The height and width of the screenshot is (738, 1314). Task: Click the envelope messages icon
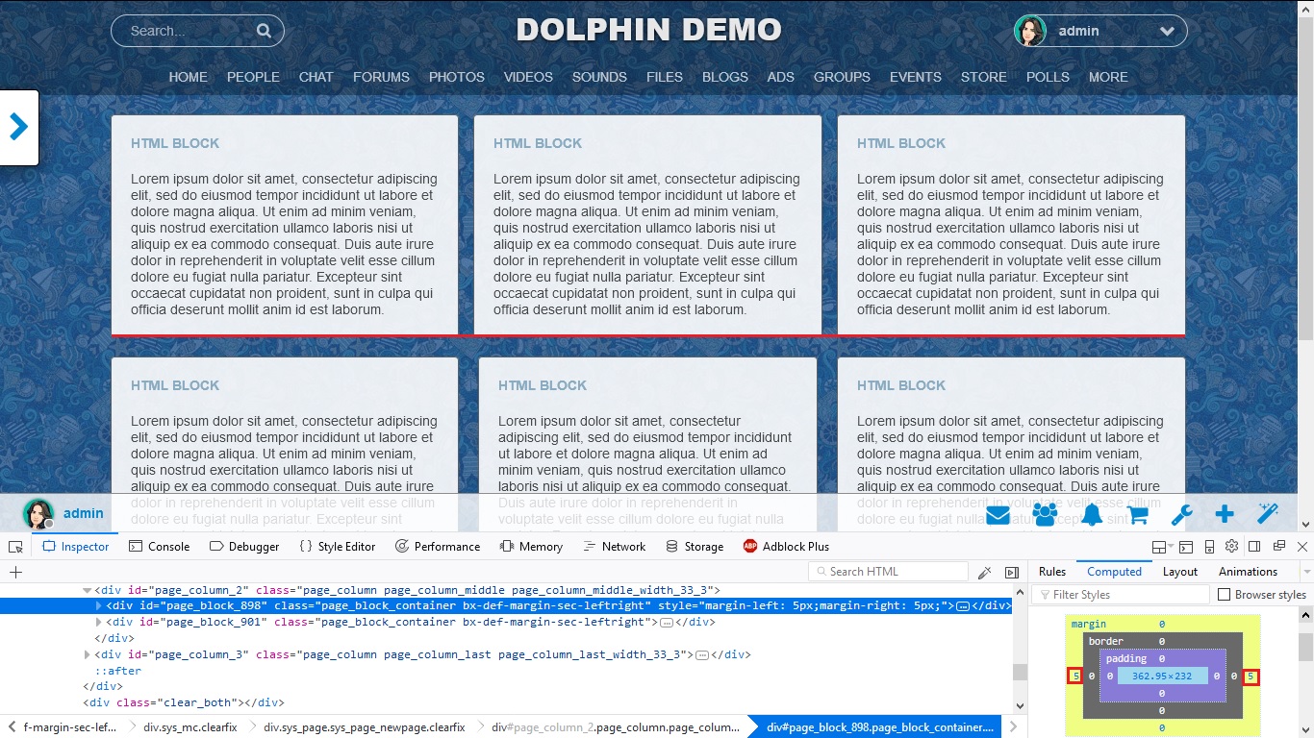998,514
